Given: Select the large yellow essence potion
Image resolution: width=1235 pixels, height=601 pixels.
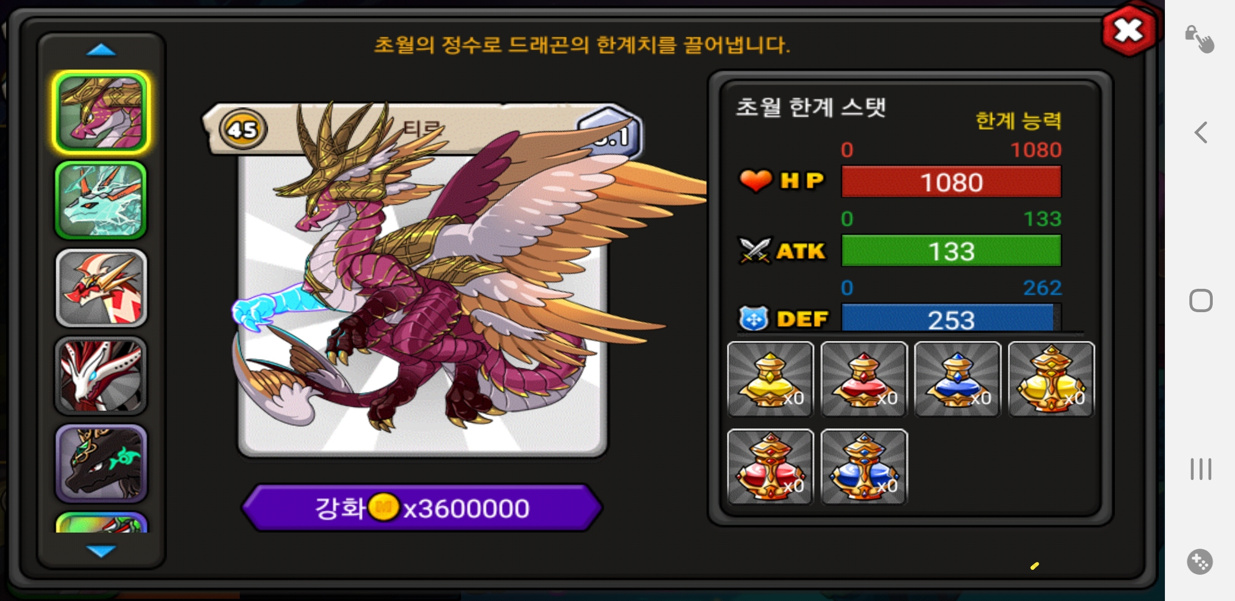Looking at the screenshot, I should click(x=1051, y=380).
